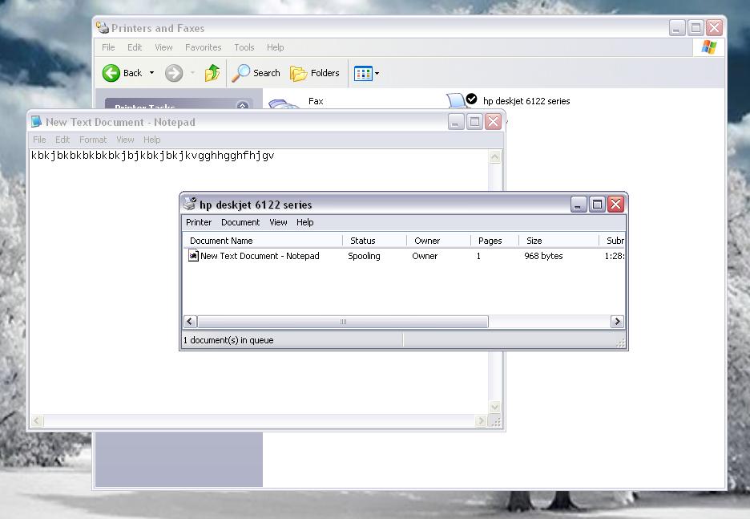Click the Notepad horizontal scroll left arrow

[x=37, y=421]
